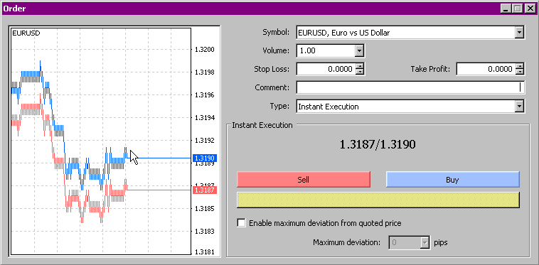539x265 pixels.
Task: Click the 1.3187/1.3190 quoted price text
Action: (x=378, y=144)
